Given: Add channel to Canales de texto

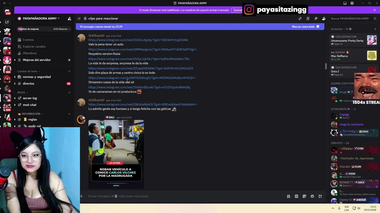Looking at the screenshot, I should click(69, 71).
